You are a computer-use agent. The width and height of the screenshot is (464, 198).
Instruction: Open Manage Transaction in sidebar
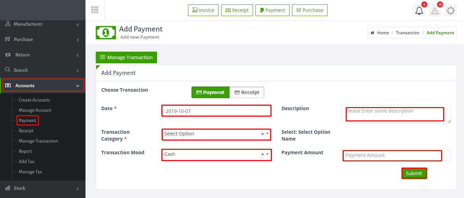pyautogui.click(x=38, y=141)
